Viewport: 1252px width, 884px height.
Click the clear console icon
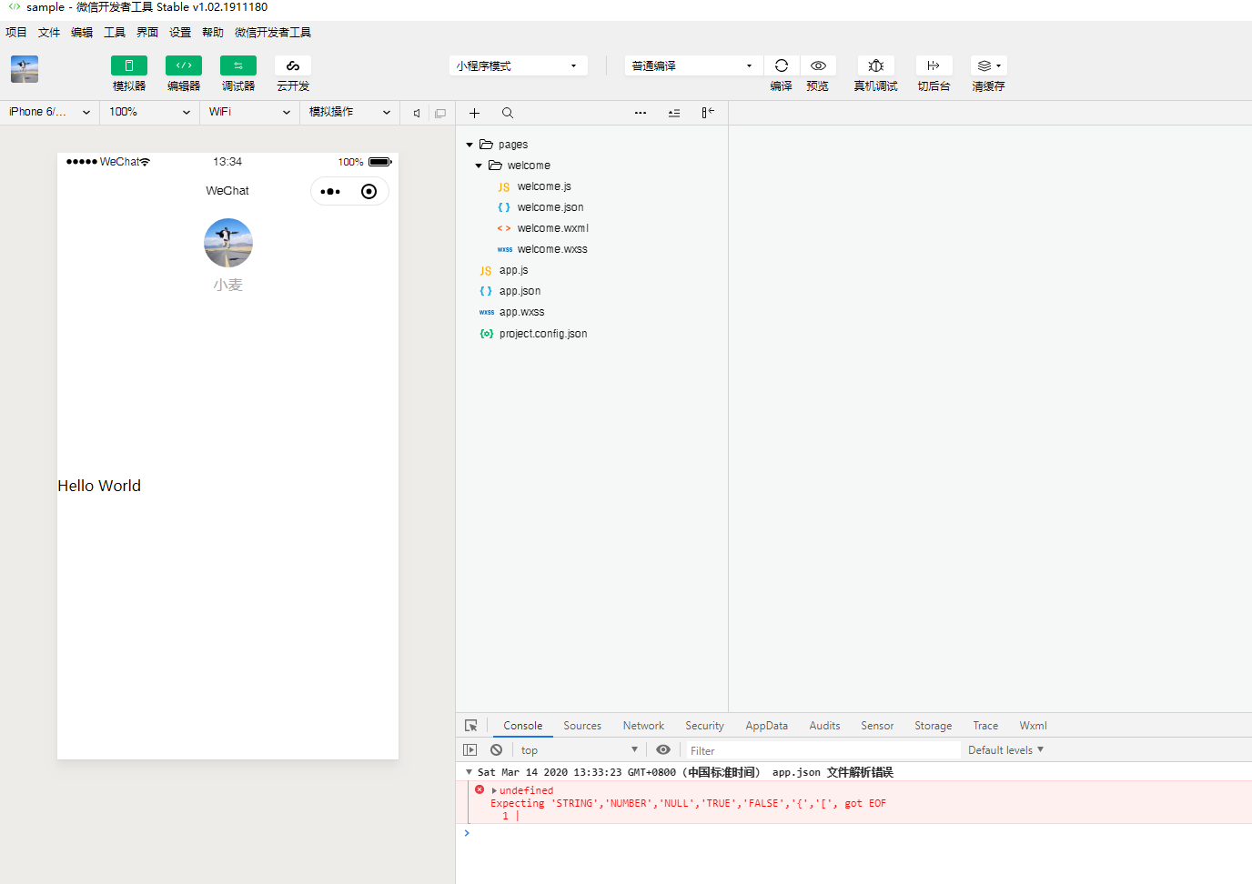pyautogui.click(x=496, y=750)
